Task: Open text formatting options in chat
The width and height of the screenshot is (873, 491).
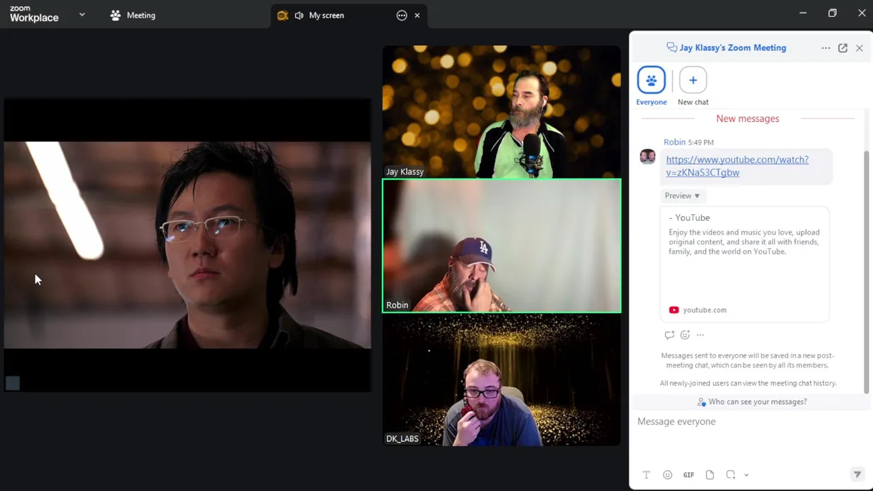Action: [x=647, y=475]
